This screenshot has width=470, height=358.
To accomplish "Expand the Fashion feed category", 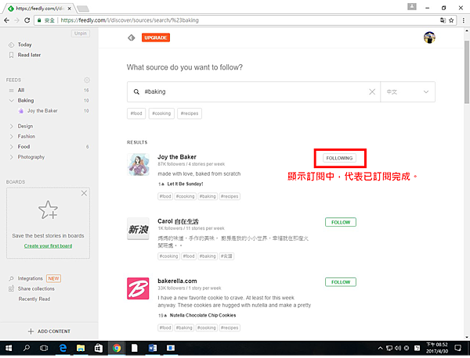I will 12,136.
